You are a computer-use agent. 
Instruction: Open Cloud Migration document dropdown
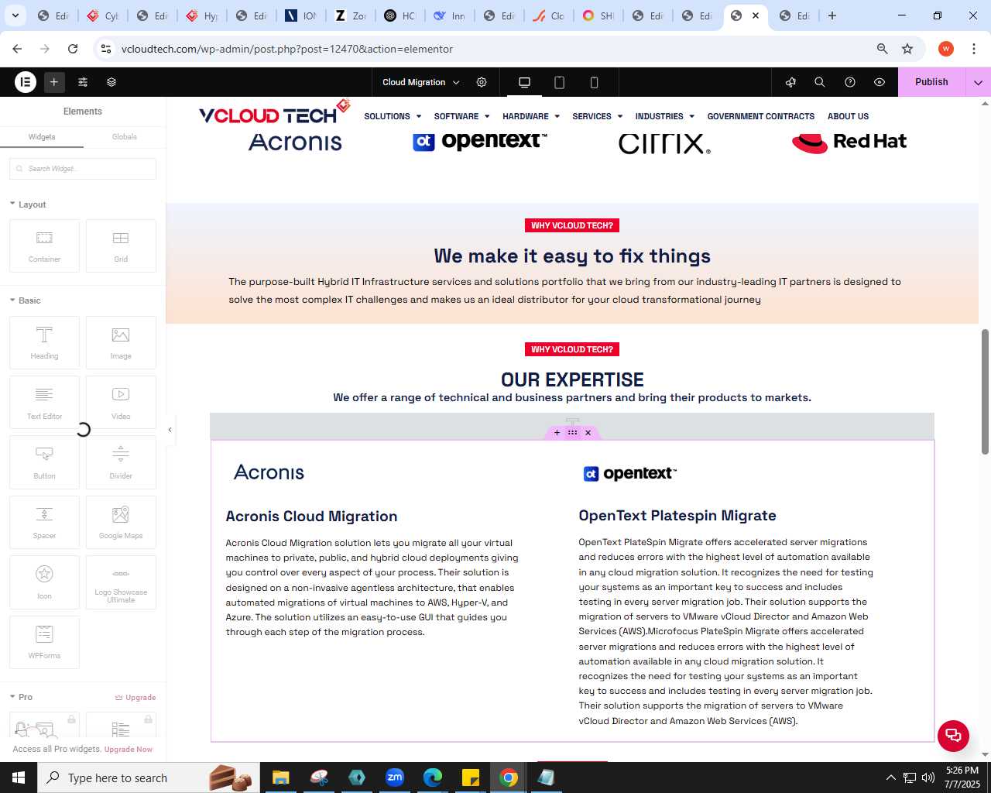point(421,82)
